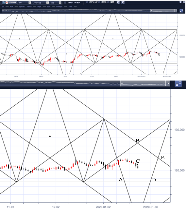This screenshot has width=186, height=210.
Task: Click the lower navigator right scroll arrow
Action: point(168,83)
